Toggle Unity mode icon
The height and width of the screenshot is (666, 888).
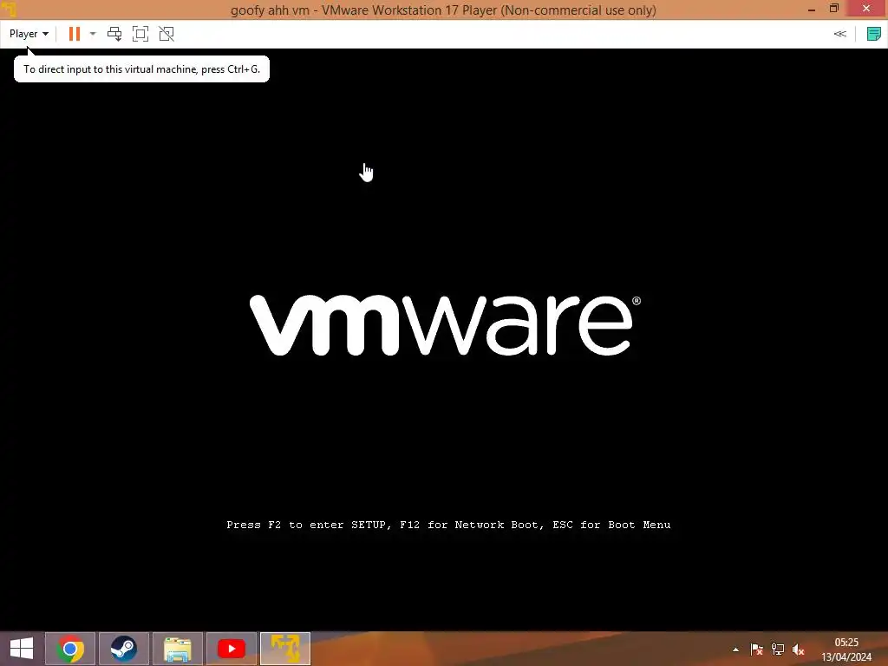click(x=166, y=34)
